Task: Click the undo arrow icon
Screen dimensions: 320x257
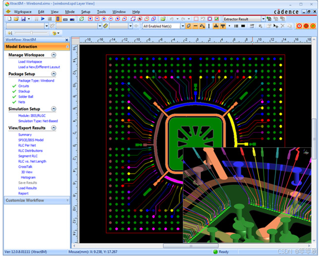Action: click(x=171, y=19)
